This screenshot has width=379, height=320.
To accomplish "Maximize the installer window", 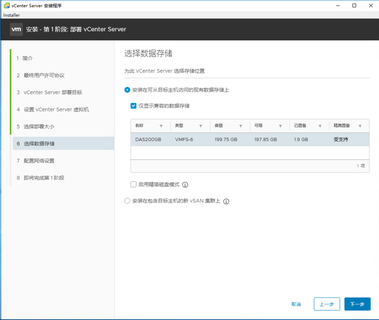I will 354,6.
